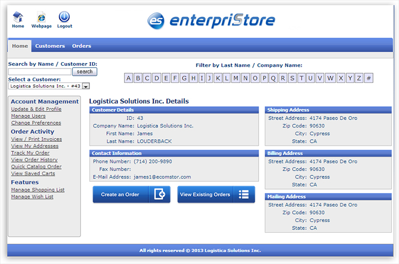
Task: Expand the Select a Customer dropdown
Action: [86, 86]
